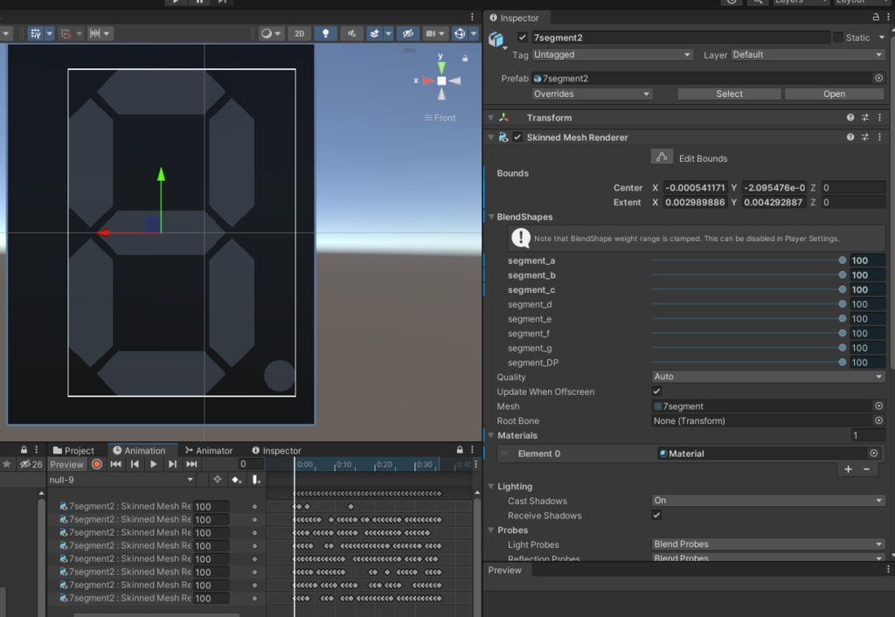
Task: Toggle scene audio mute icon
Action: (x=352, y=34)
